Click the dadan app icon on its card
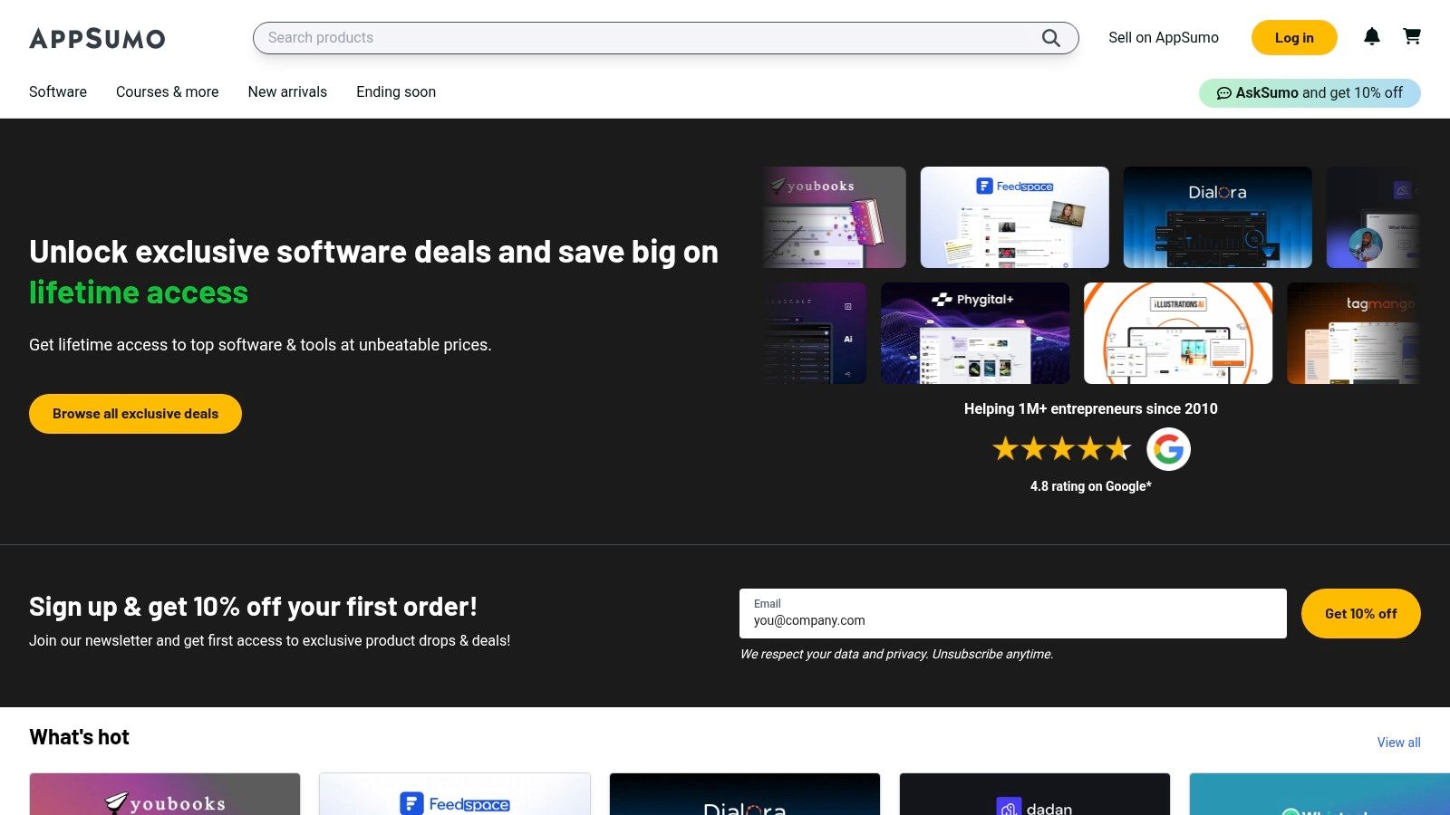The image size is (1450, 815). click(1007, 807)
